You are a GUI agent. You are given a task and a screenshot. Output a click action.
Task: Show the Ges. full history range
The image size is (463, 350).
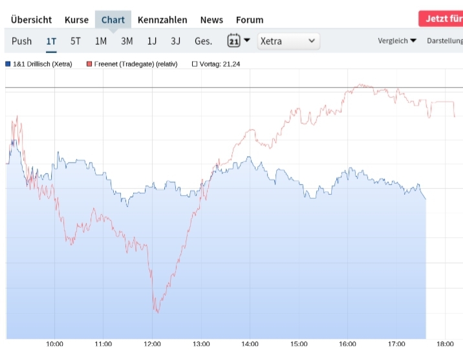[203, 41]
